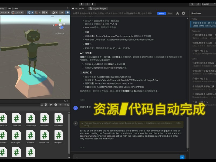Open search in new window icon

[42, 105]
